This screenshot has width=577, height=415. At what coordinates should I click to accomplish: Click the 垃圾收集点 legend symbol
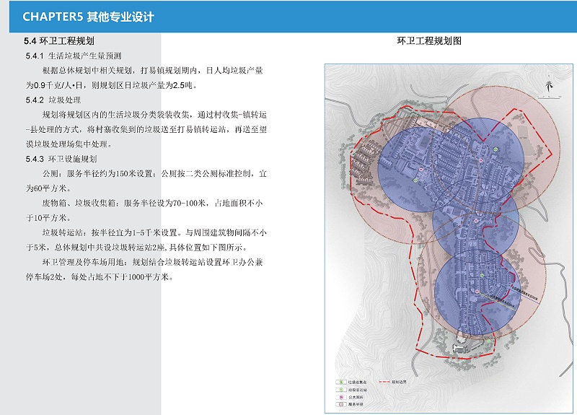(340, 381)
